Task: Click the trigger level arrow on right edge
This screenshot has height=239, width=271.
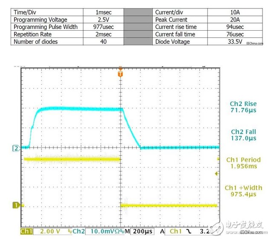Action: [217, 174]
